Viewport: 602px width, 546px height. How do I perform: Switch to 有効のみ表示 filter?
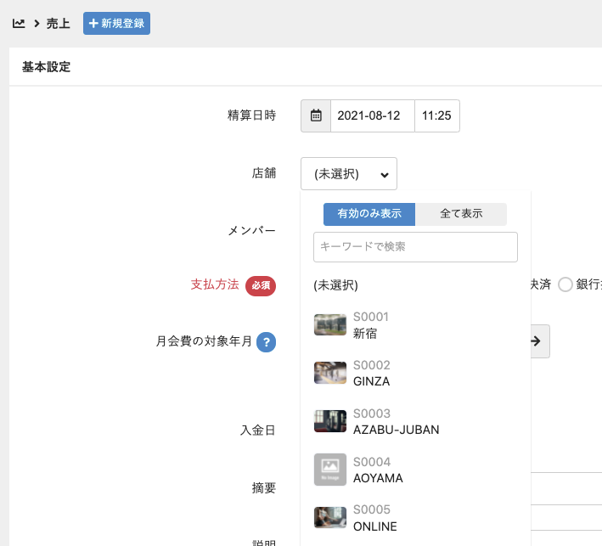(369, 214)
